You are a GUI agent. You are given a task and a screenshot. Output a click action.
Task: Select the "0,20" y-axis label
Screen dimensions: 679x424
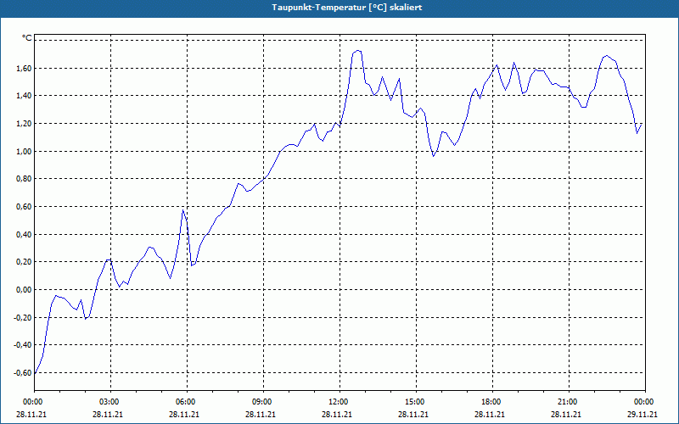coord(24,262)
